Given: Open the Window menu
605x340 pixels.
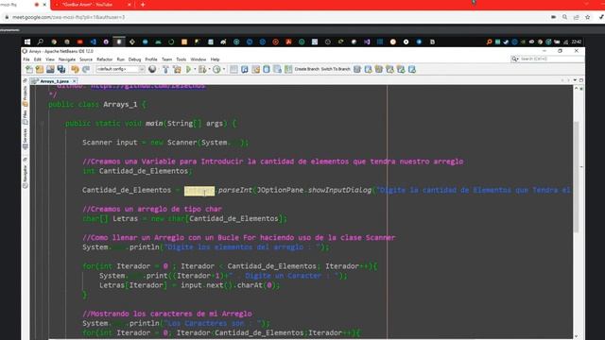Looking at the screenshot, I should click(199, 59).
